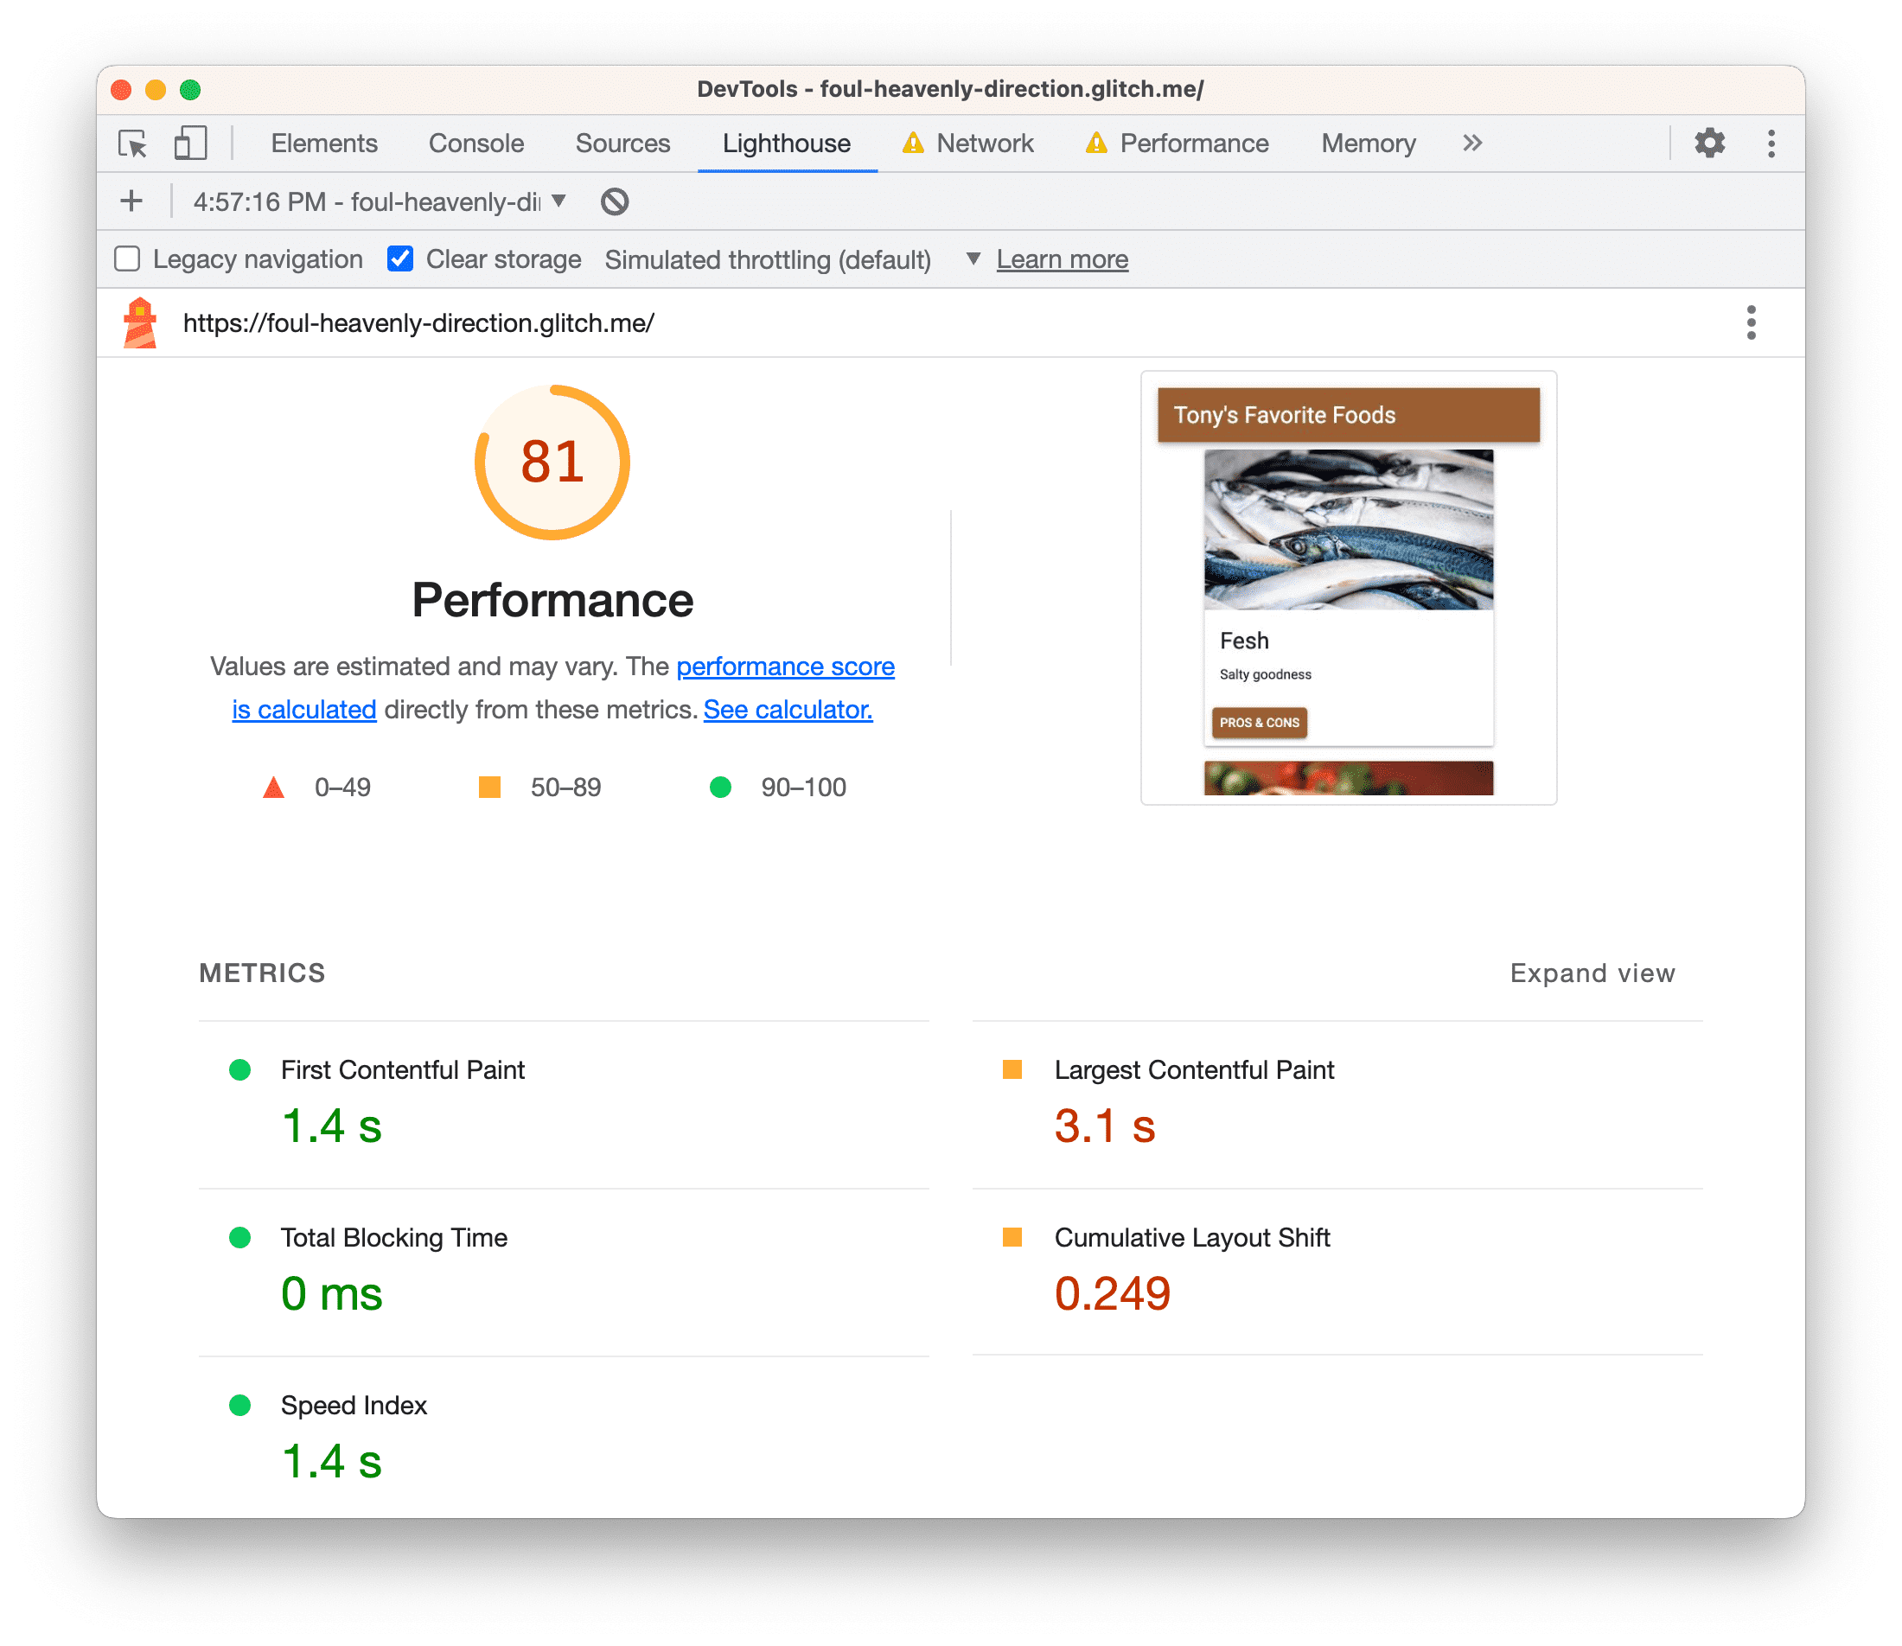Click the Learn more link

1066,257
